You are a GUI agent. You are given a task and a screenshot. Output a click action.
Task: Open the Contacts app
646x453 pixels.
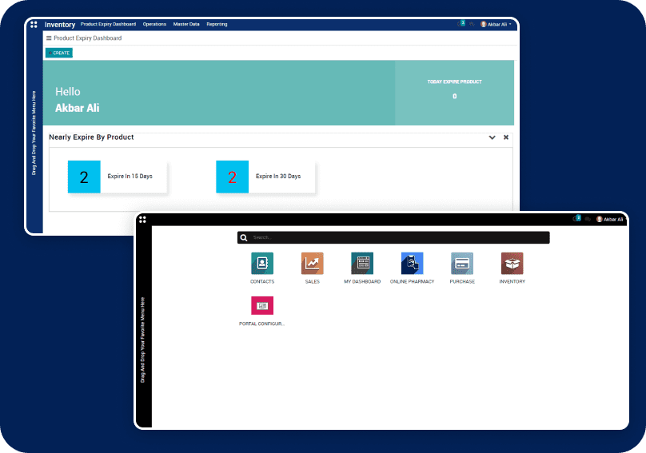point(262,264)
